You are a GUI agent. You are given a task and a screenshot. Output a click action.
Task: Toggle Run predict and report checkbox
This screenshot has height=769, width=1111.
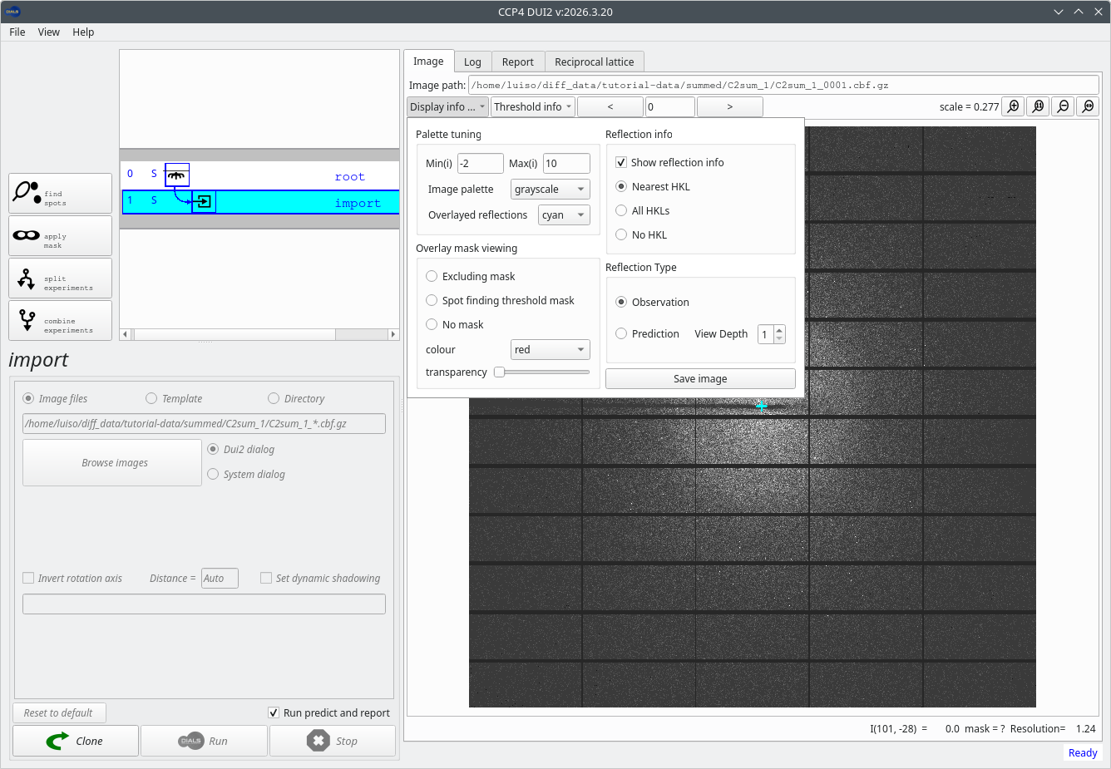click(x=274, y=712)
